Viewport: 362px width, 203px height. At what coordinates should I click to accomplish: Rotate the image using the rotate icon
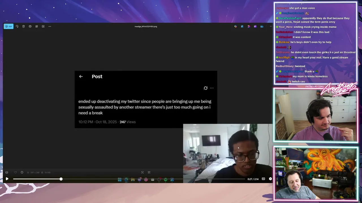point(17,27)
